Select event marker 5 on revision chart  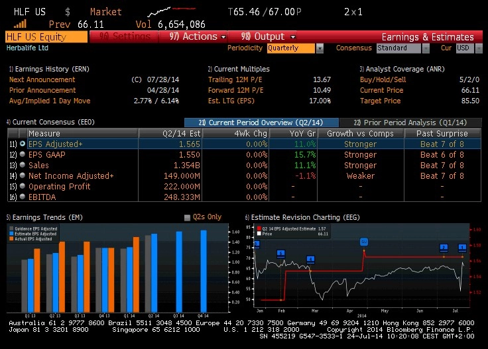pyautogui.click(x=280, y=254)
